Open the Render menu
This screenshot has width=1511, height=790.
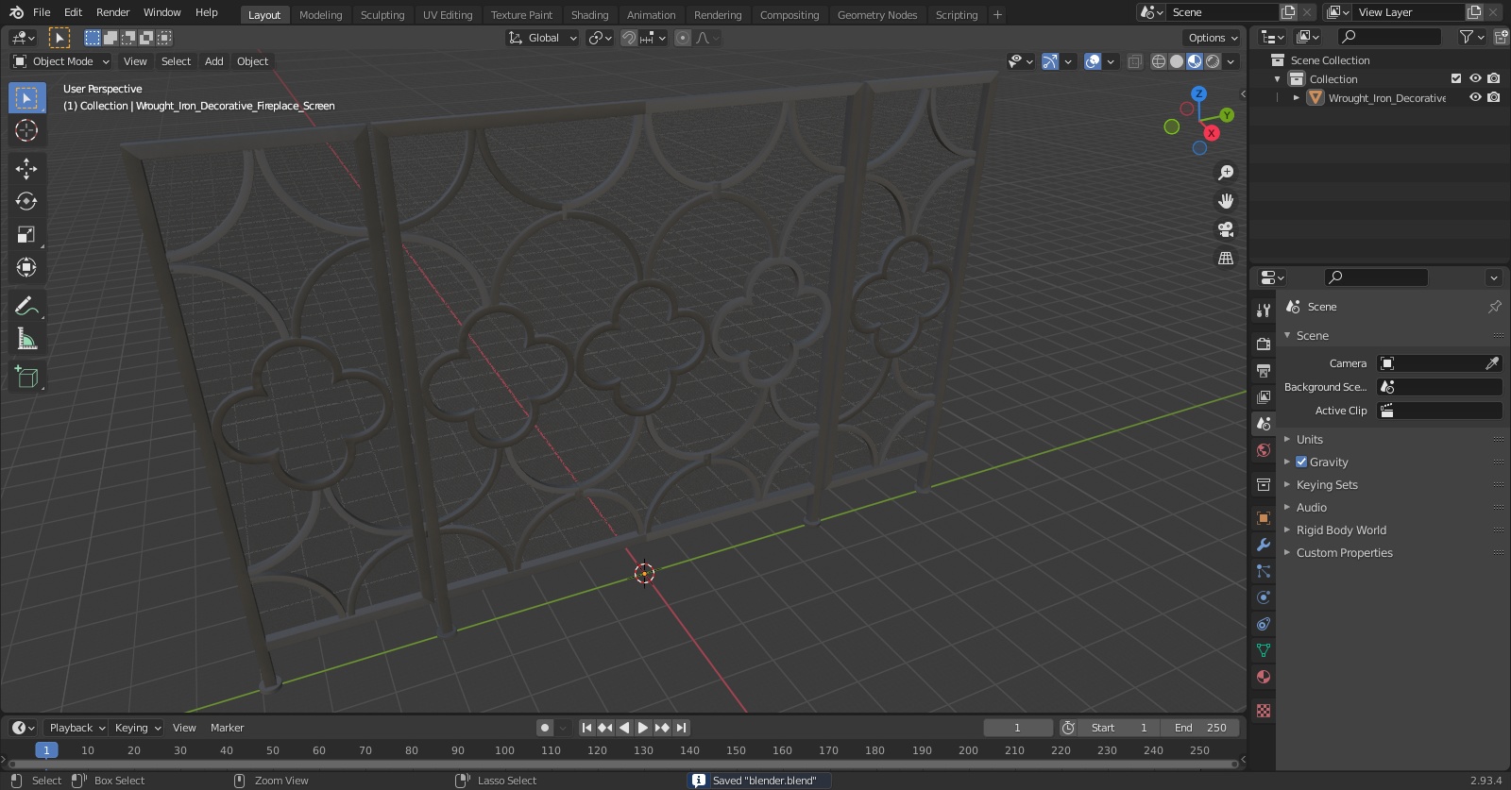click(112, 12)
